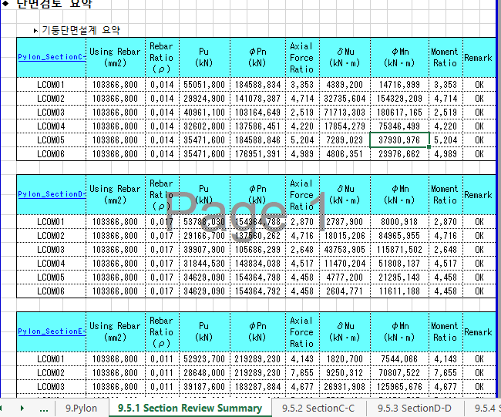This screenshot has height=417, width=501.
Task: Open the 9.Pylon sheet tab
Action: (81, 408)
